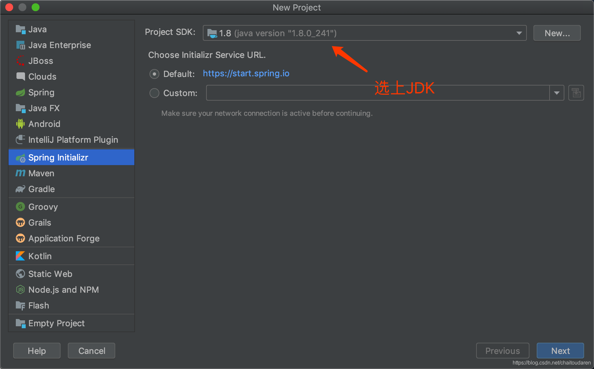The height and width of the screenshot is (369, 594).
Task: Click the 'Default:' radio label text
Action: 179,74
